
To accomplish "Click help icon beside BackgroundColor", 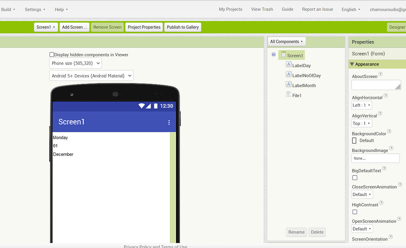I will 389,132.
